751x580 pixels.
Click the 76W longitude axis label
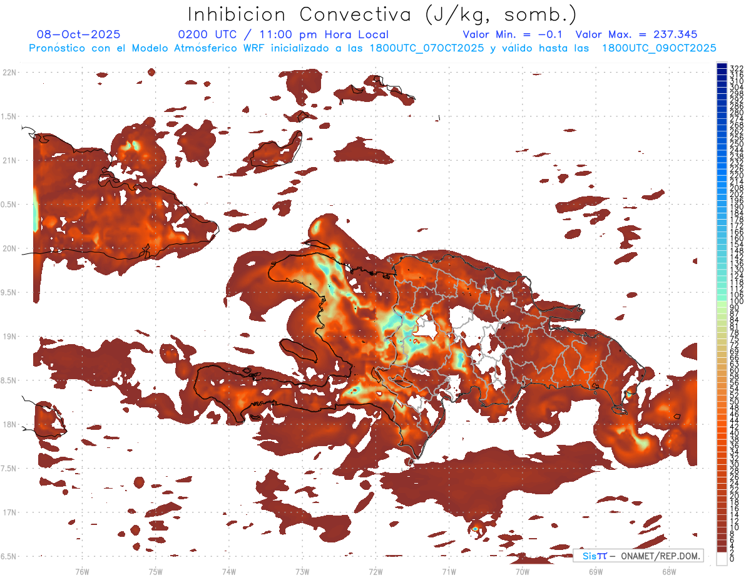(x=82, y=571)
